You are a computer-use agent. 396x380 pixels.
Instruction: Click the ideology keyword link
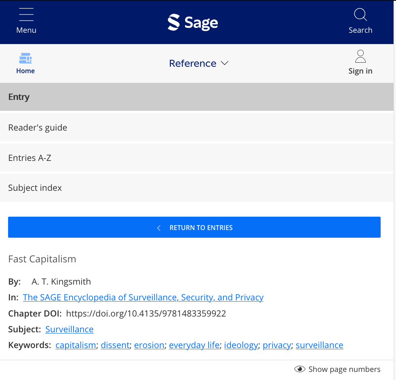point(241,345)
